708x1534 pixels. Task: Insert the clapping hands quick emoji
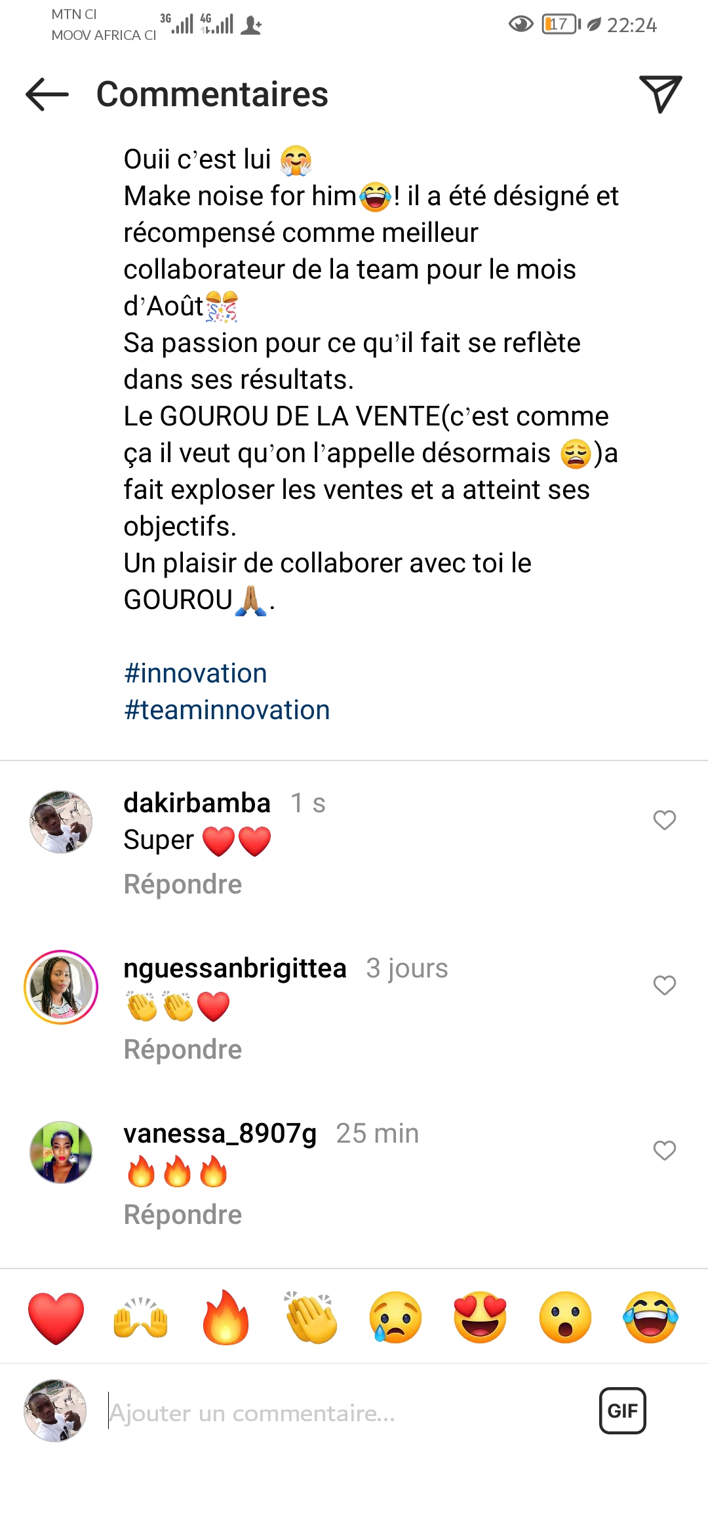(x=311, y=1318)
